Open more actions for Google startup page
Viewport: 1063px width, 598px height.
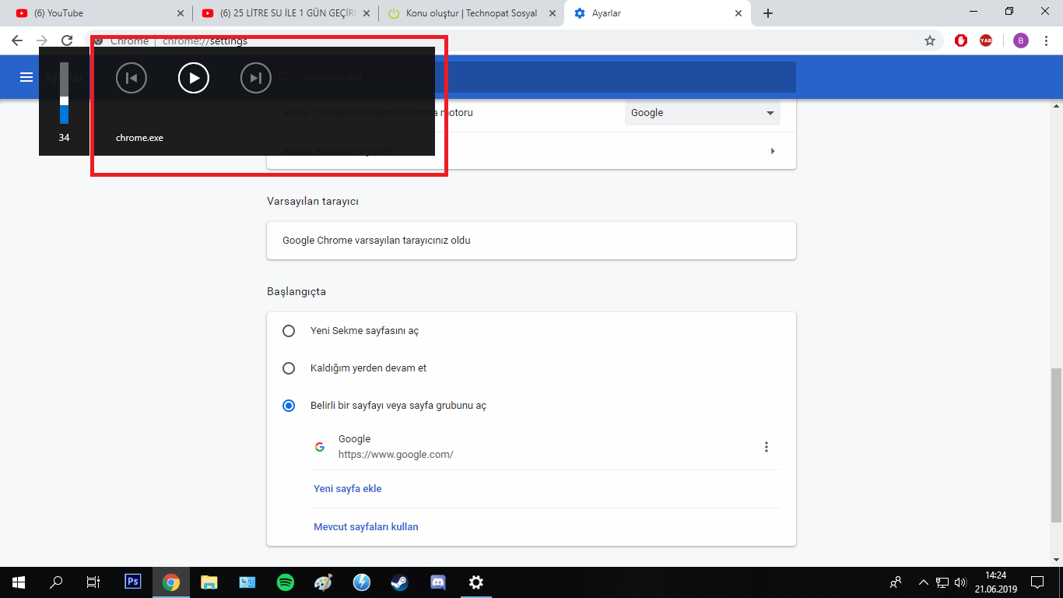[x=767, y=447]
